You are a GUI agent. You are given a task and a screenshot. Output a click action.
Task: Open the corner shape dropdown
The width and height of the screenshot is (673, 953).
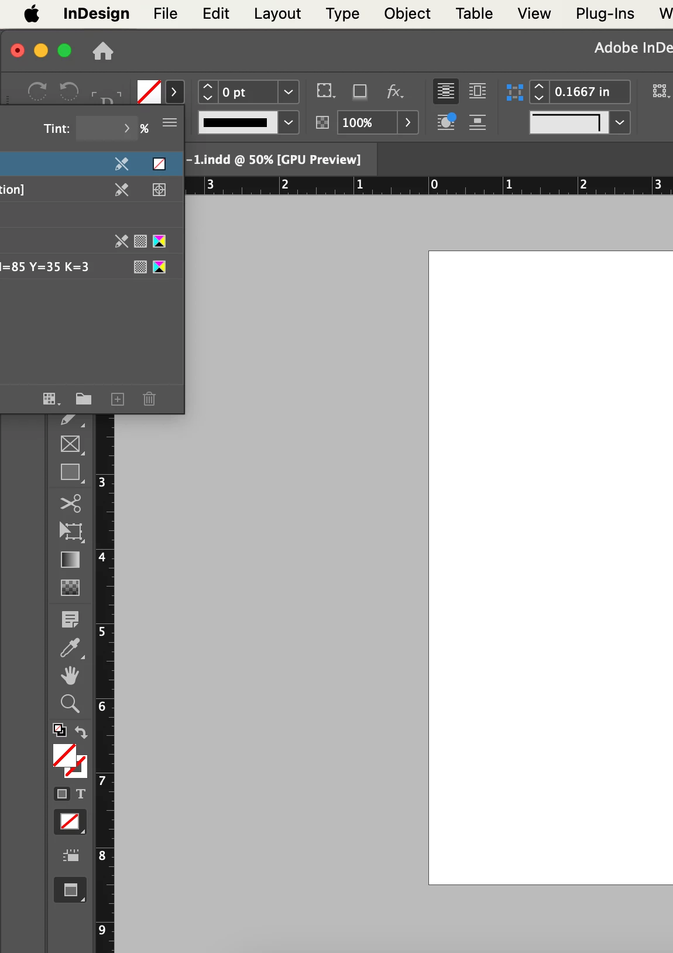point(620,122)
